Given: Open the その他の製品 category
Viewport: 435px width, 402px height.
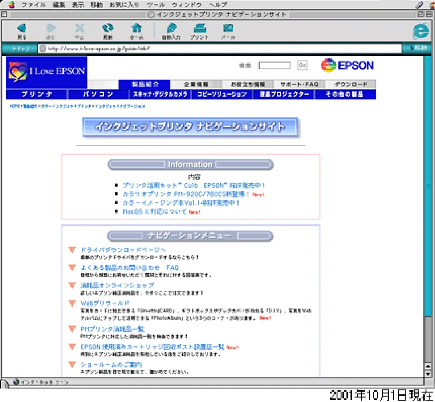Looking at the screenshot, I should pos(346,94).
